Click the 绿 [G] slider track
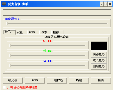 [47, 55]
